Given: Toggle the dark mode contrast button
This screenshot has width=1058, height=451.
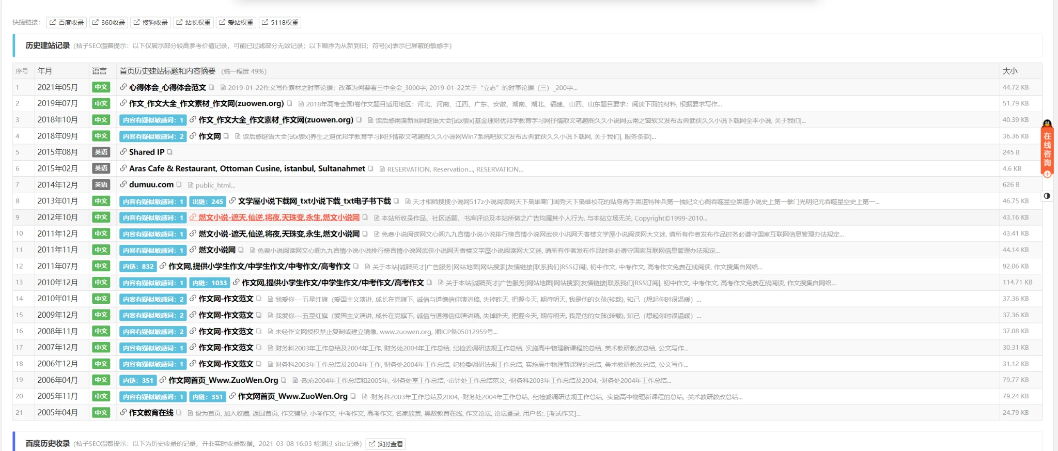Looking at the screenshot, I should tap(1047, 196).
